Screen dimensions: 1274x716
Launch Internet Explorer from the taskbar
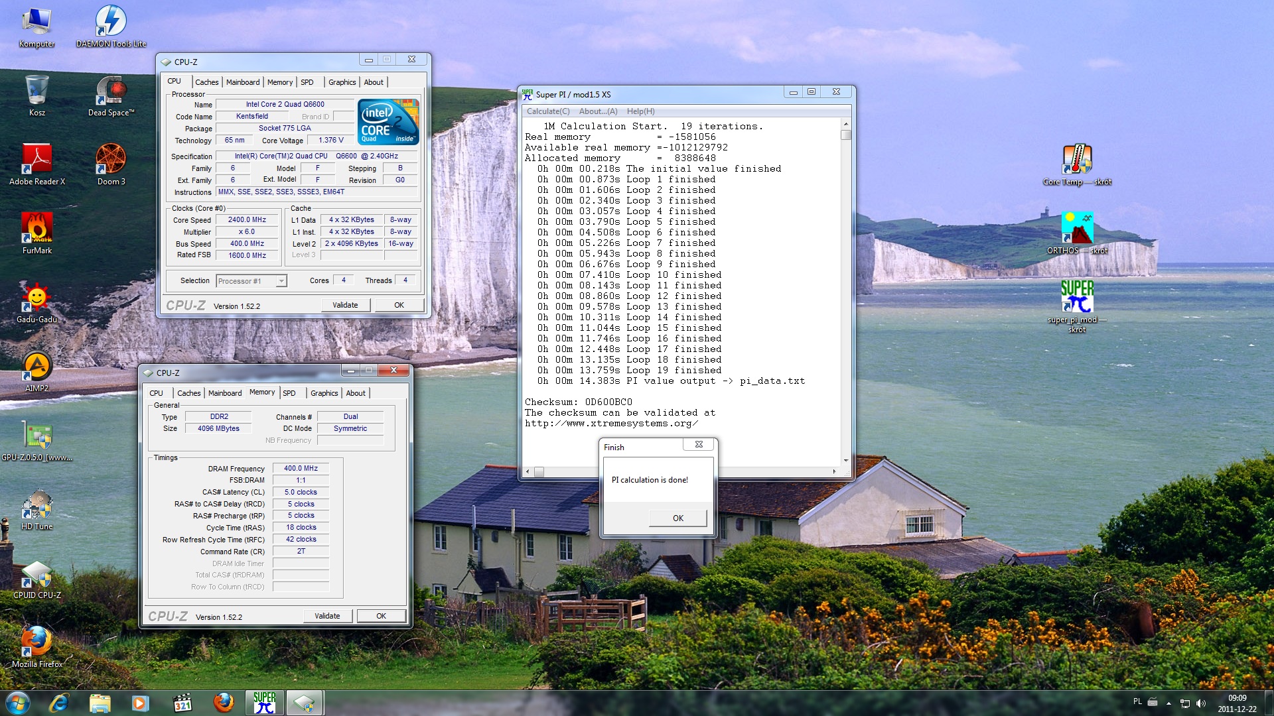[60, 703]
